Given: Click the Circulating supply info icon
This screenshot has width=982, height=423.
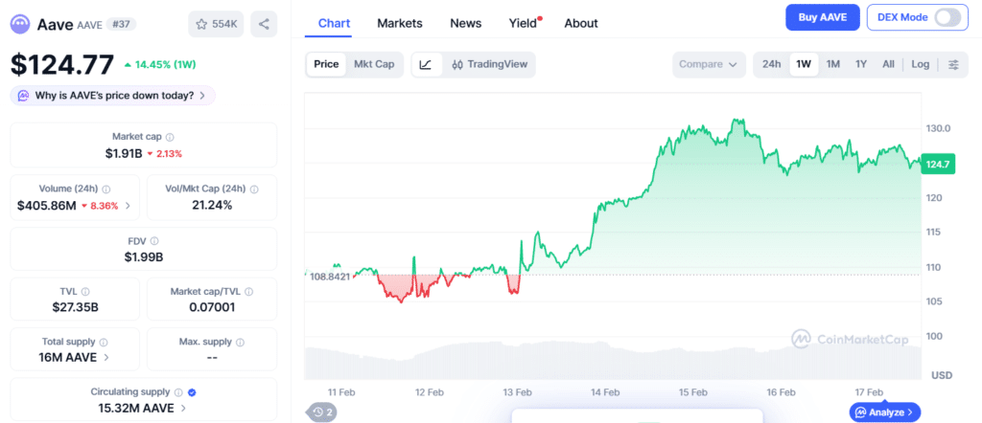Looking at the screenshot, I should pyautogui.click(x=178, y=392).
